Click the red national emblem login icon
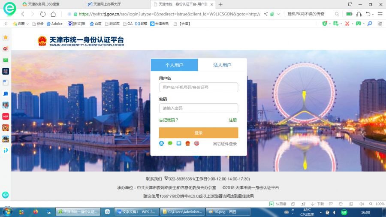The image size is (386, 217). 187,143
